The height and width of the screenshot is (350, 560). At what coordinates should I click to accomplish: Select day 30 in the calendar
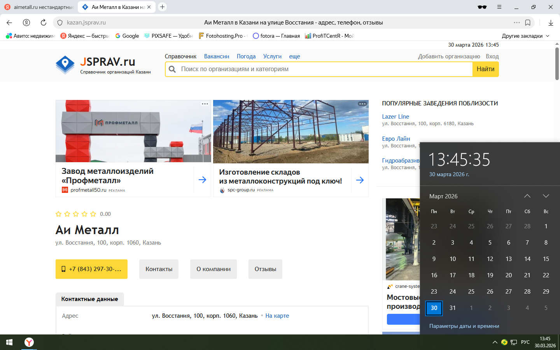pyautogui.click(x=434, y=308)
